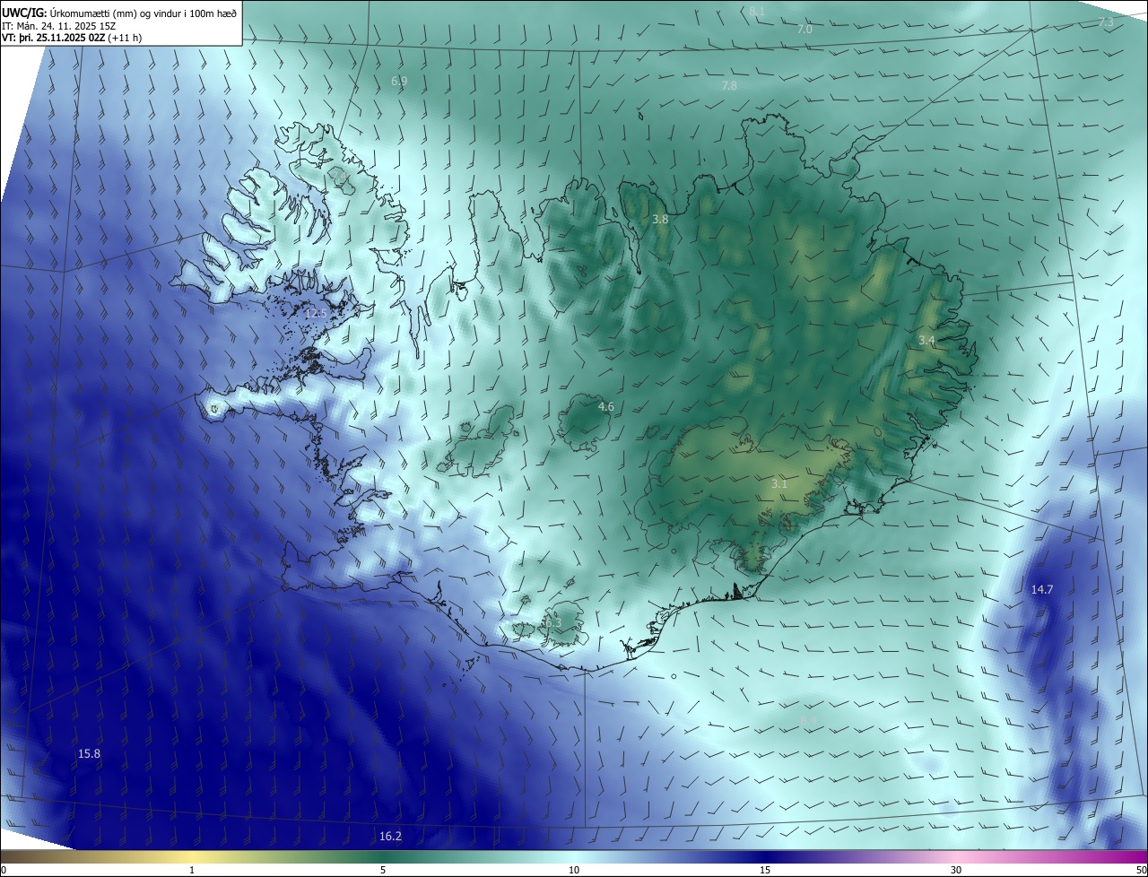Click the 3.4 value label
The image size is (1148, 877).
coord(926,340)
